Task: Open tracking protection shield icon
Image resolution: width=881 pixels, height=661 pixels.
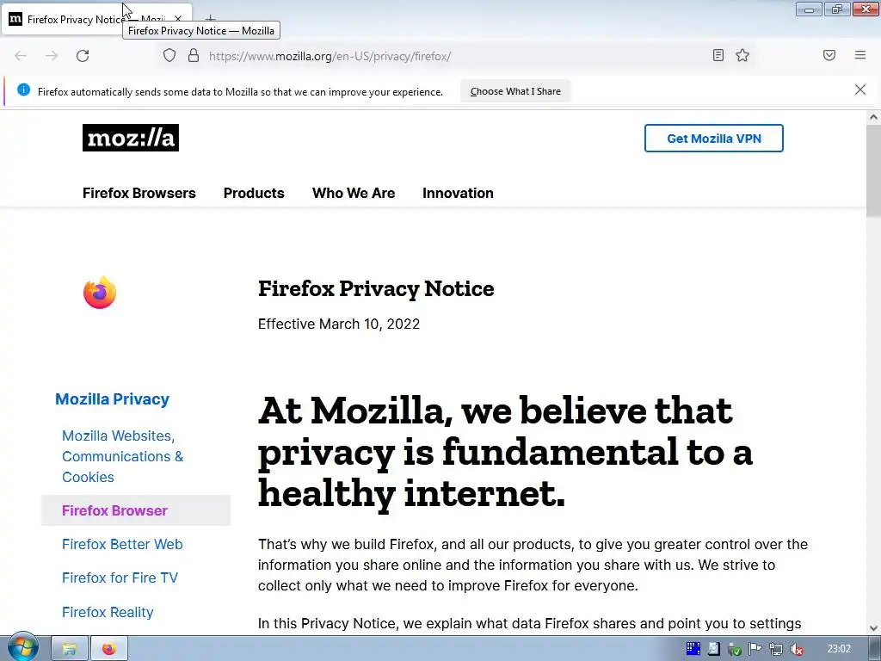Action: coord(169,55)
